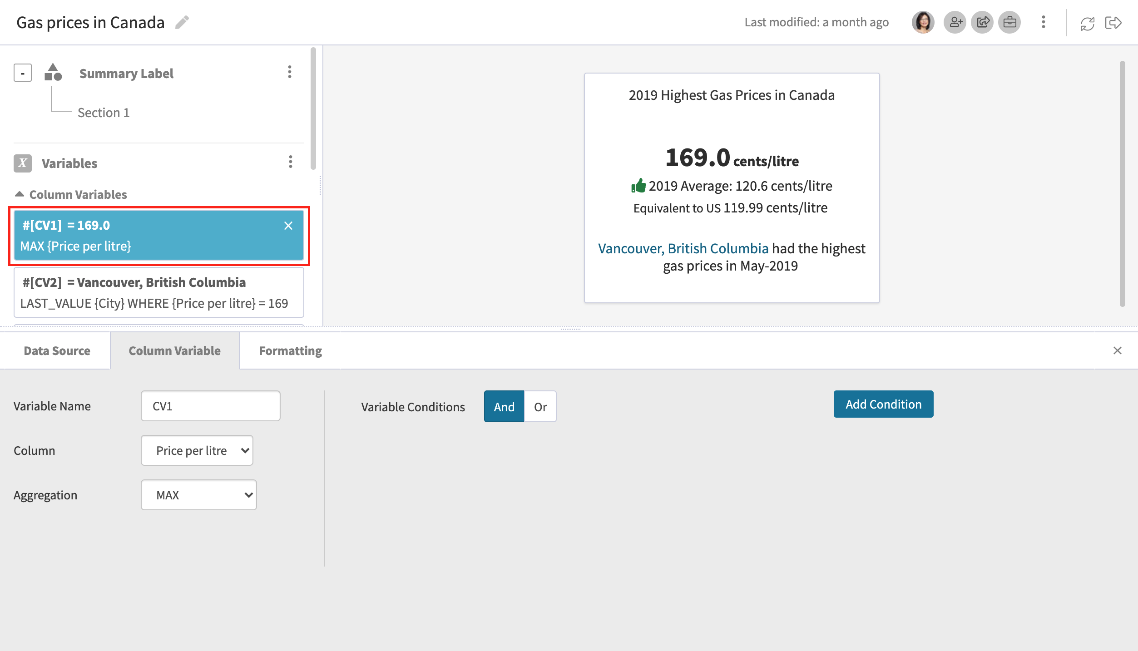Select the CV1 variable card
This screenshot has height=651, width=1138.
pyautogui.click(x=159, y=235)
